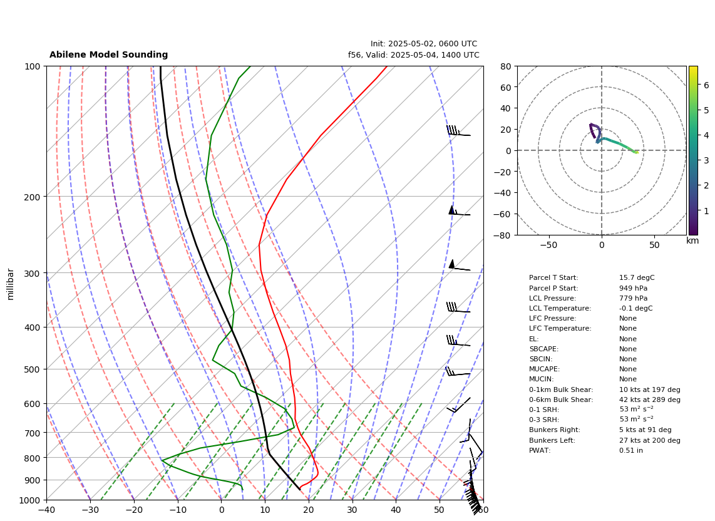Click the −30 temperature axis tick label
The height and width of the screenshot is (521, 715).
tap(90, 510)
